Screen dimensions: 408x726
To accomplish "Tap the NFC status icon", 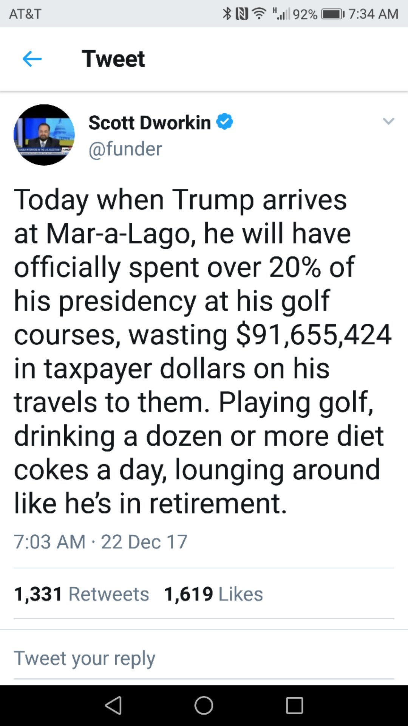I will pos(242,14).
